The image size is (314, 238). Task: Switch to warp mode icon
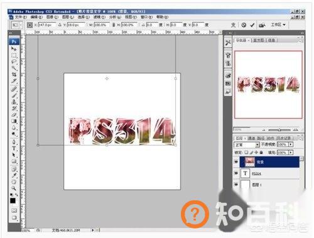[234, 25]
